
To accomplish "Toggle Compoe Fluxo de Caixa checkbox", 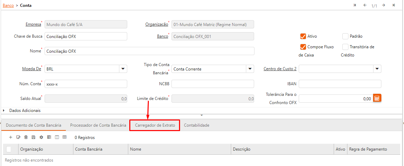I will pyautogui.click(x=303, y=47).
